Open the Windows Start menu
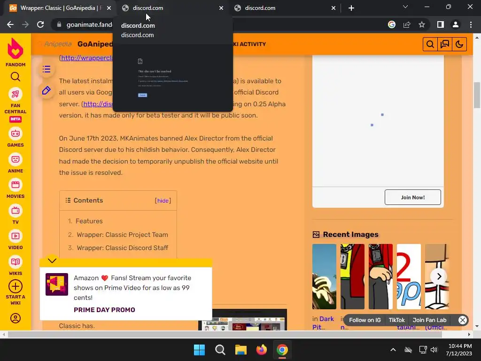The height and width of the screenshot is (361, 481). click(x=199, y=350)
